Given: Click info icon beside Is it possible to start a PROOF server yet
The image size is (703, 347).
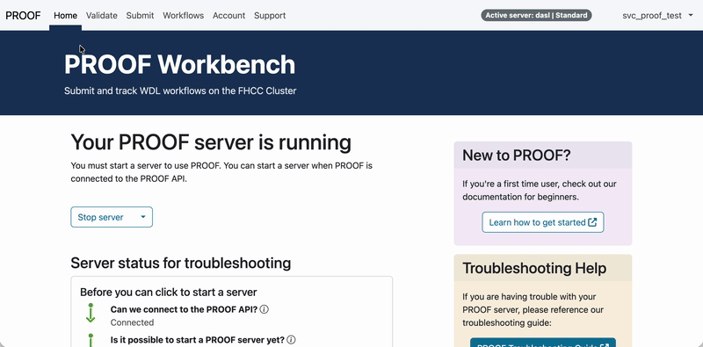Looking at the screenshot, I should coord(291,340).
